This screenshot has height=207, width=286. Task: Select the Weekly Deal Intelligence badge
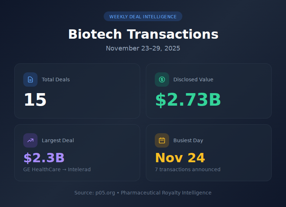click(143, 16)
